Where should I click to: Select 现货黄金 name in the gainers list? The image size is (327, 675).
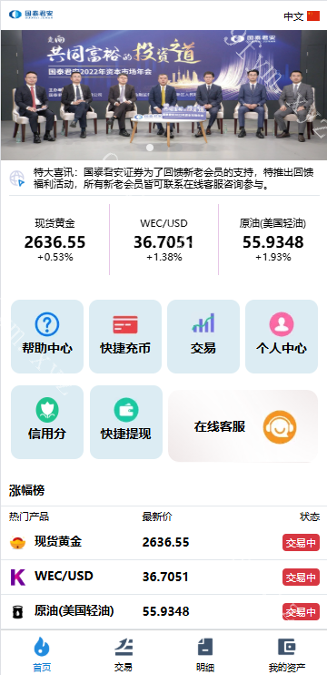coord(58,542)
